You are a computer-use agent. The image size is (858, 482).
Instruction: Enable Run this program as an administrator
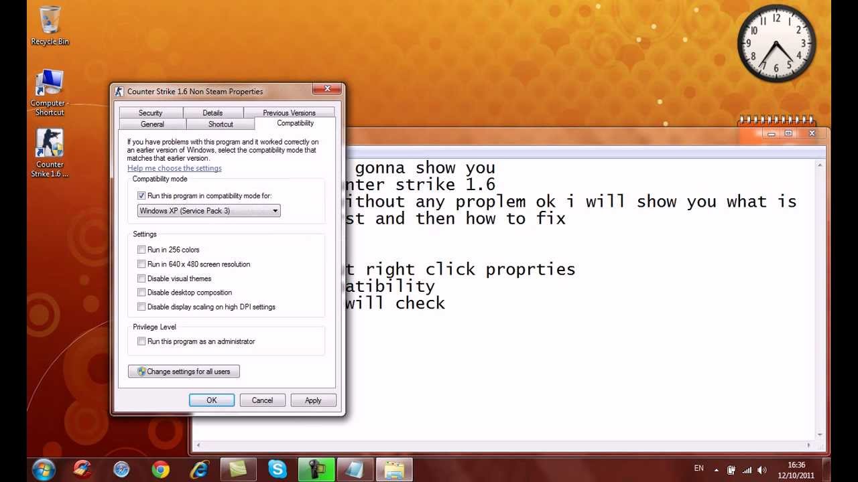coord(141,341)
